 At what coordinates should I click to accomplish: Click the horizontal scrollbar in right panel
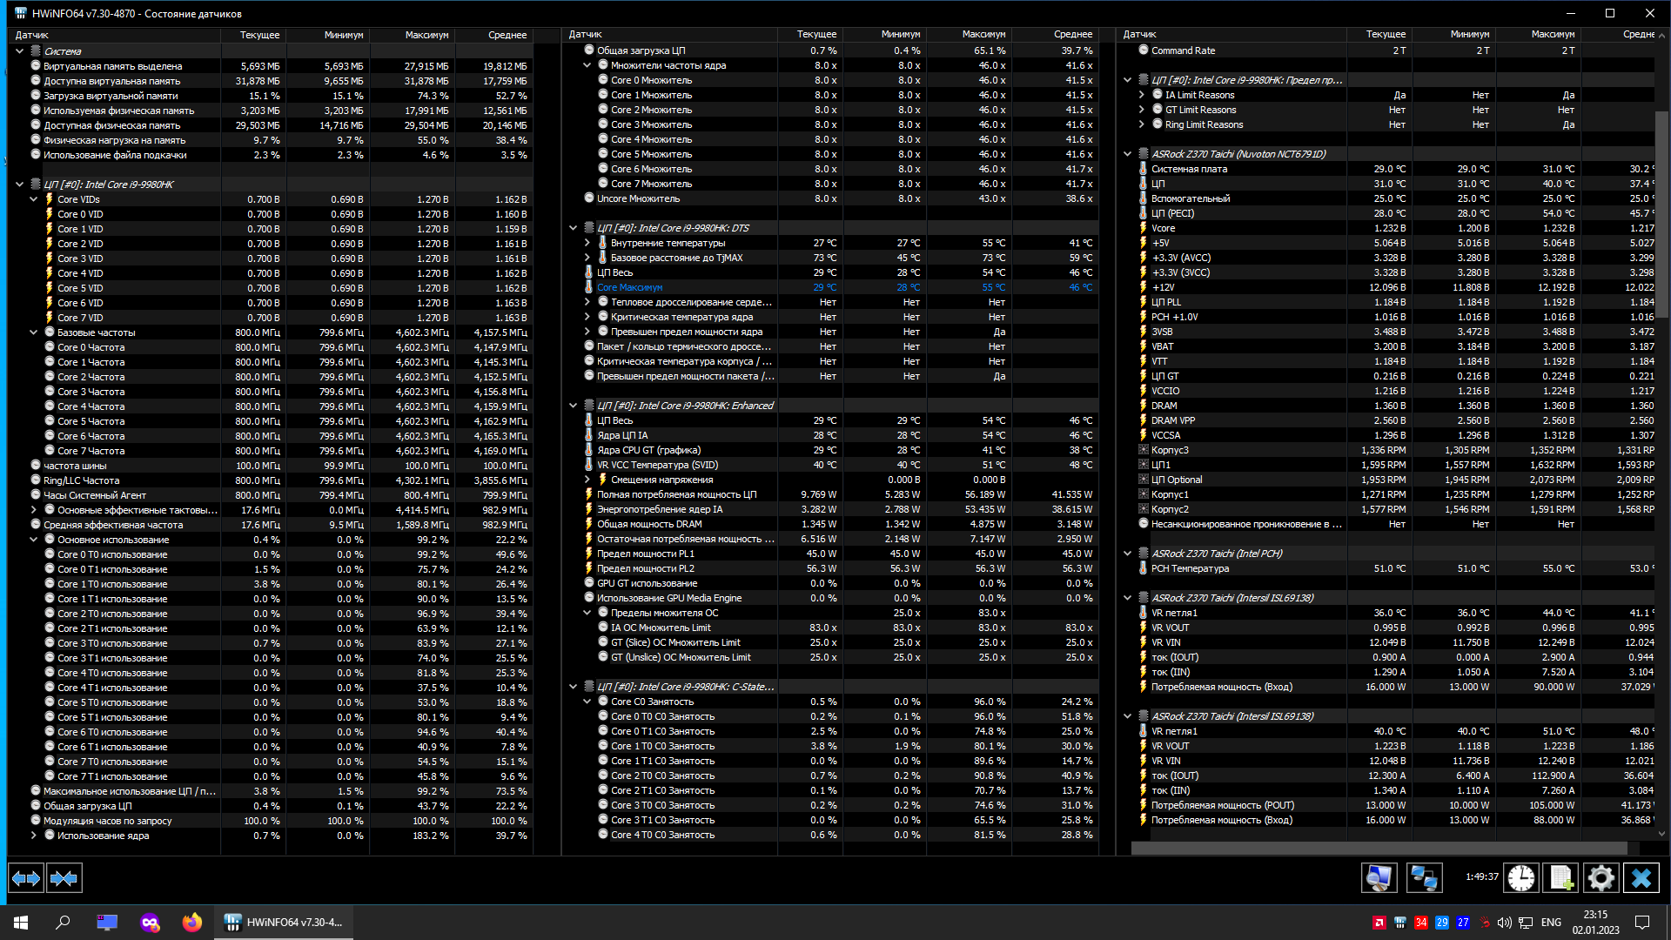coord(1379,848)
